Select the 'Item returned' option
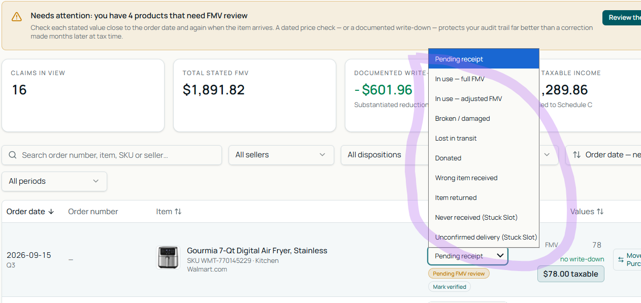 [484, 197]
